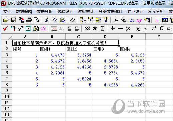Click the floppy disk save icon
The image size is (173, 121).
14,20
